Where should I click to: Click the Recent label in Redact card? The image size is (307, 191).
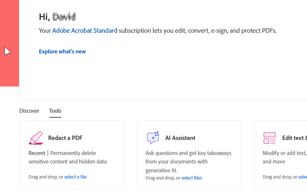(x=37, y=153)
